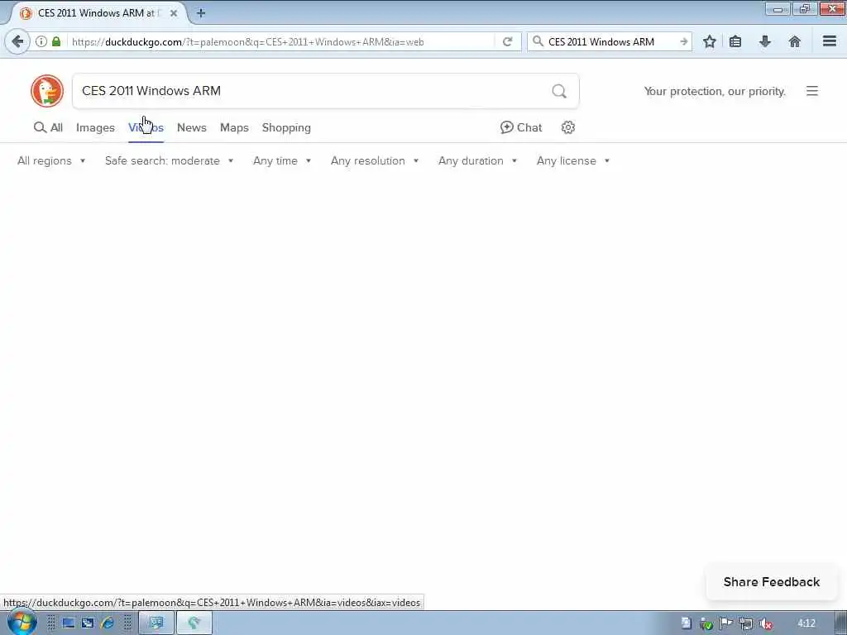Reload the page with the refresh icon
847x635 pixels.
click(507, 41)
